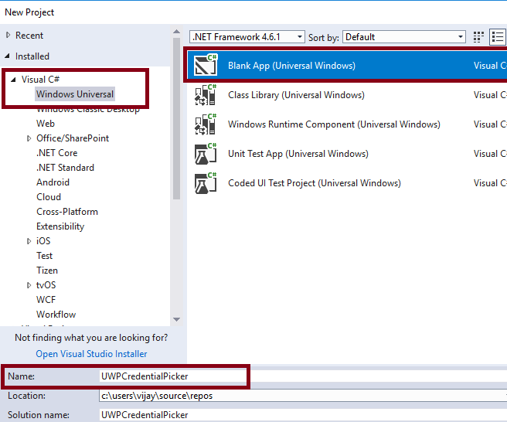
Task: Select the tvOS category label
Action: tap(46, 285)
